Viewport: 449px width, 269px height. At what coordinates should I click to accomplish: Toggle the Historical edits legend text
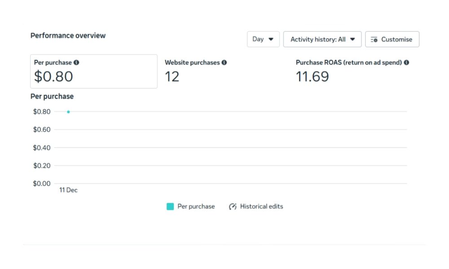click(x=261, y=207)
